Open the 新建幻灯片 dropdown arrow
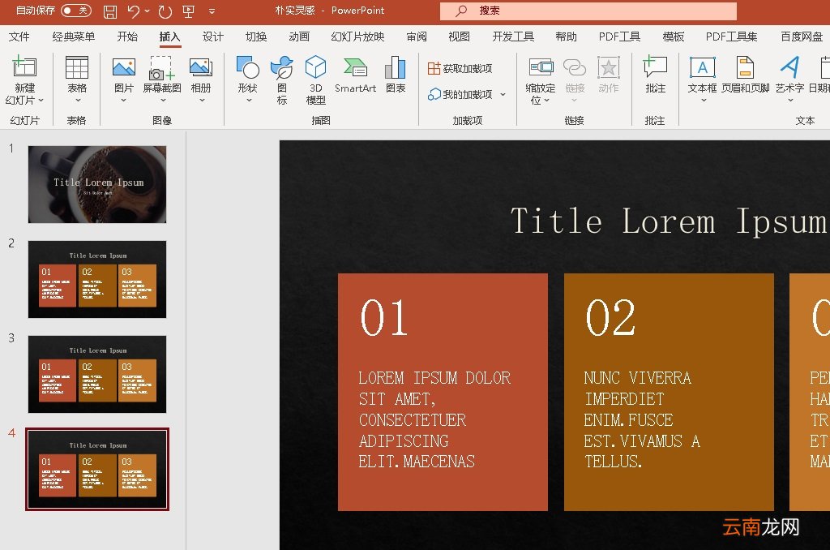 point(41,101)
